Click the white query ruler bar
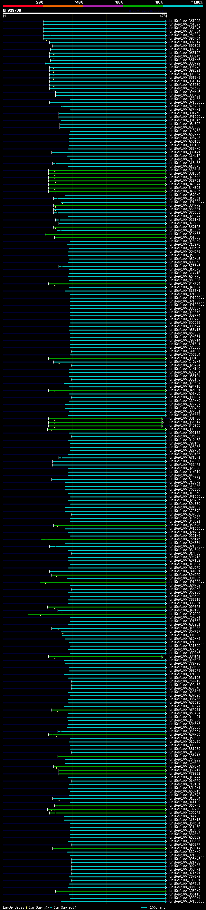This screenshot has height=910, width=206. tap(85, 14)
